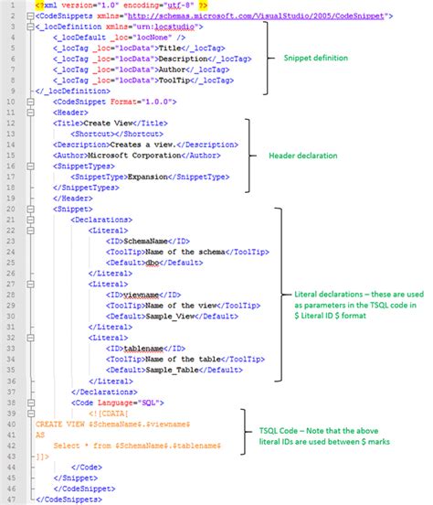433x505 pixels.
Task: Collapse the Literal block on line 27
Action: pyautogui.click(x=30, y=284)
